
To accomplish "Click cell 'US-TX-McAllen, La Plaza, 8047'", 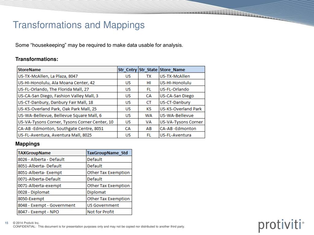I will [x=67, y=76].
